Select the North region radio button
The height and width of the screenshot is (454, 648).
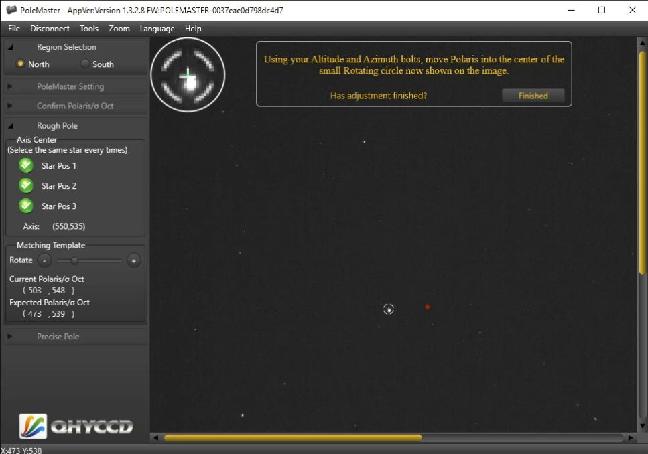(21, 64)
